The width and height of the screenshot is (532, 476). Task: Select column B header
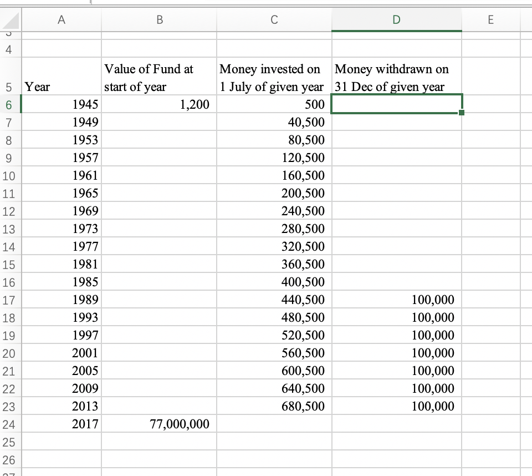[159, 20]
